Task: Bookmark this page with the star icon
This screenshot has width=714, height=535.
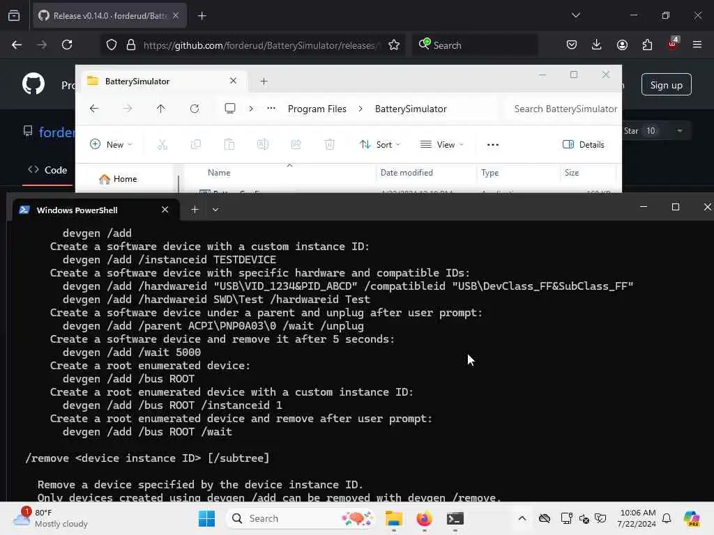Action: 394,45
